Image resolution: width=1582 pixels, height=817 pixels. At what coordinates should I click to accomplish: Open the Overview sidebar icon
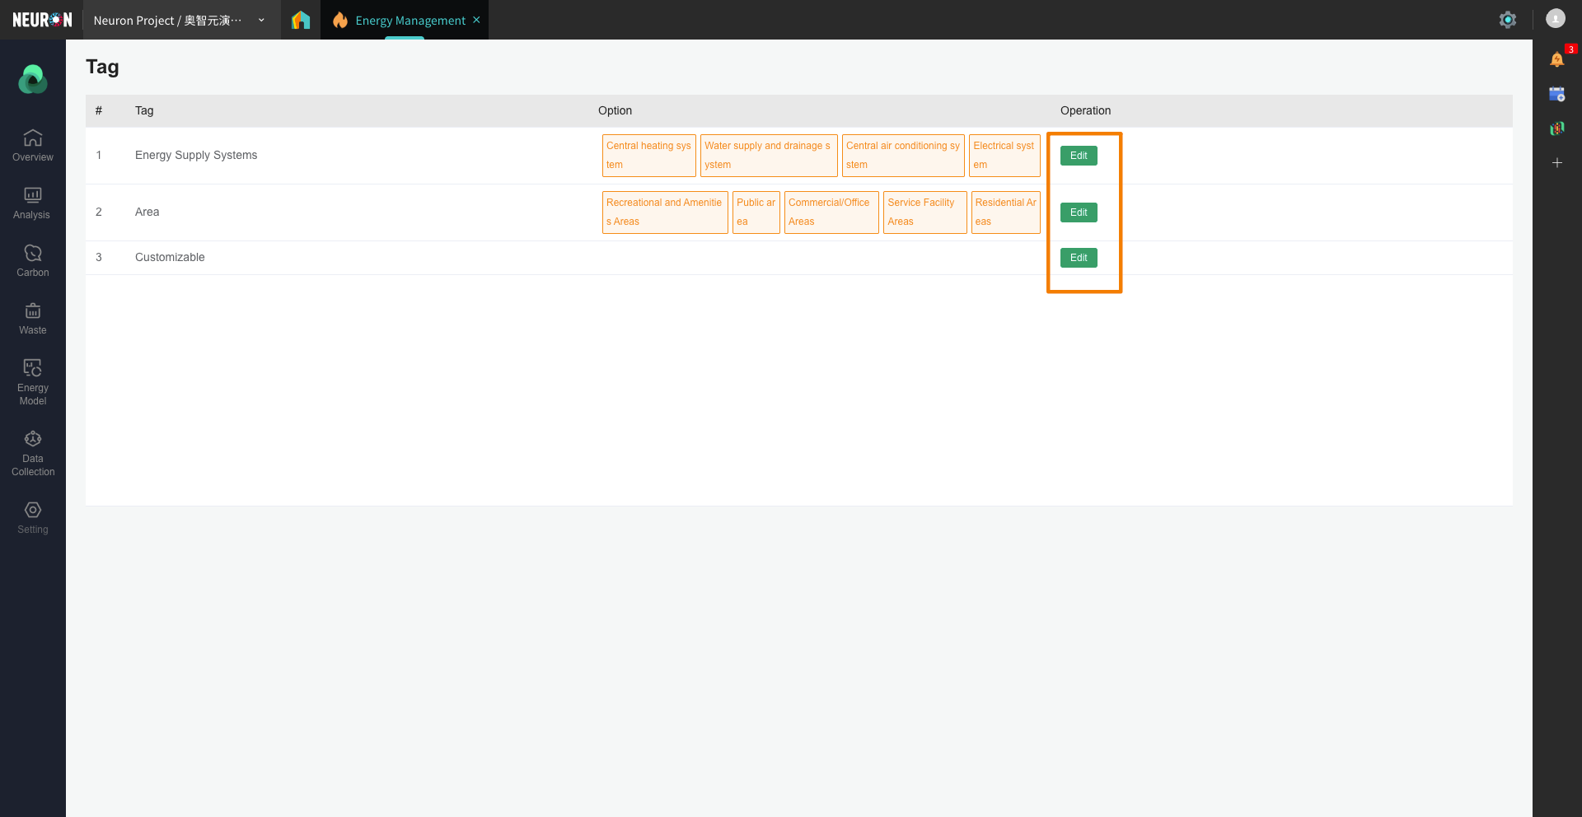(x=33, y=145)
